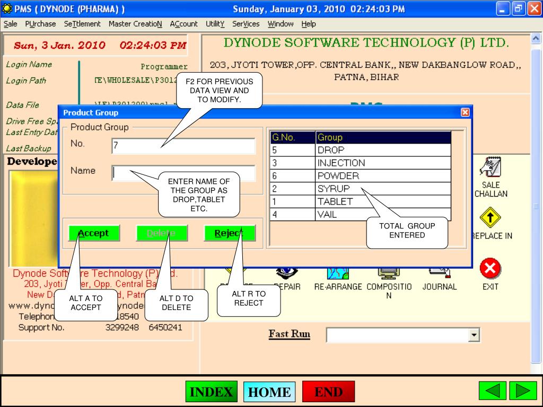The height and width of the screenshot is (407, 543).
Task: Click the Accept button
Action: pyautogui.click(x=94, y=233)
